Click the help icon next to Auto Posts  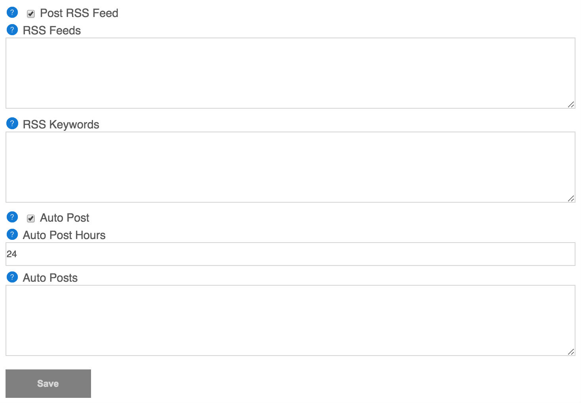click(x=12, y=277)
